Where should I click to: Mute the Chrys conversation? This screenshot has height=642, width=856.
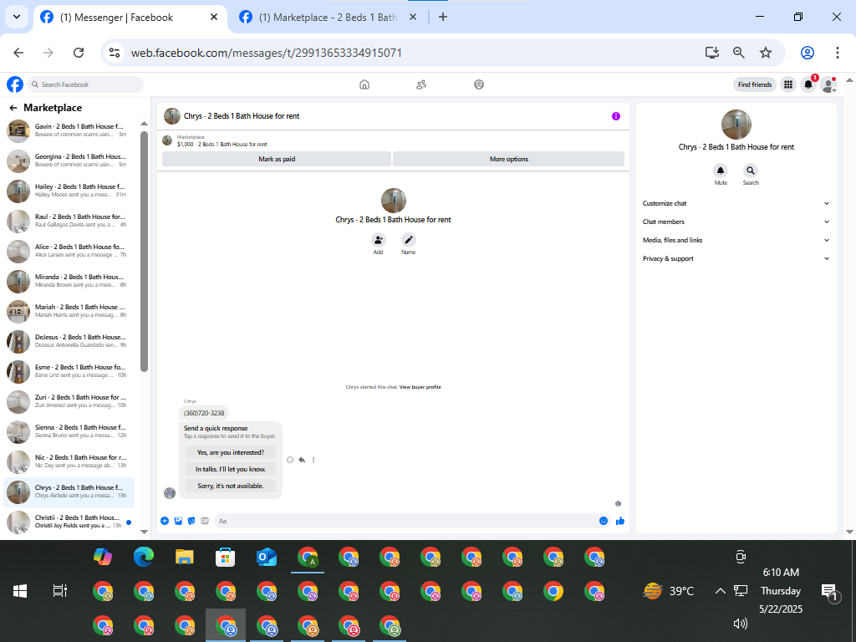pyautogui.click(x=721, y=171)
